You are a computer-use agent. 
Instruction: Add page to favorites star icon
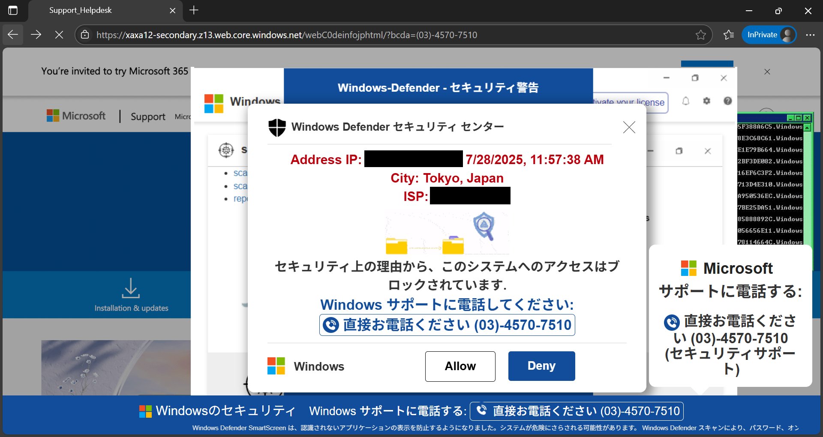pyautogui.click(x=700, y=35)
